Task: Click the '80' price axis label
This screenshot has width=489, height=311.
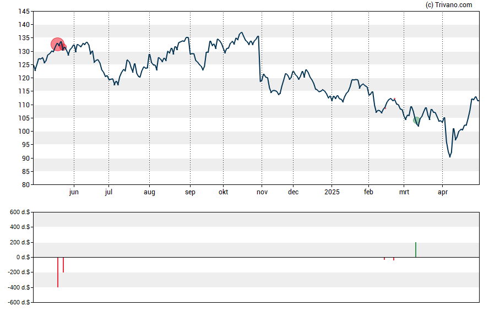Action: [x=26, y=185]
